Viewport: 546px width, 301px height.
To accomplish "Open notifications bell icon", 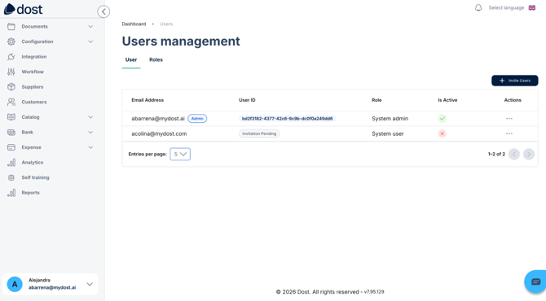I will [478, 7].
